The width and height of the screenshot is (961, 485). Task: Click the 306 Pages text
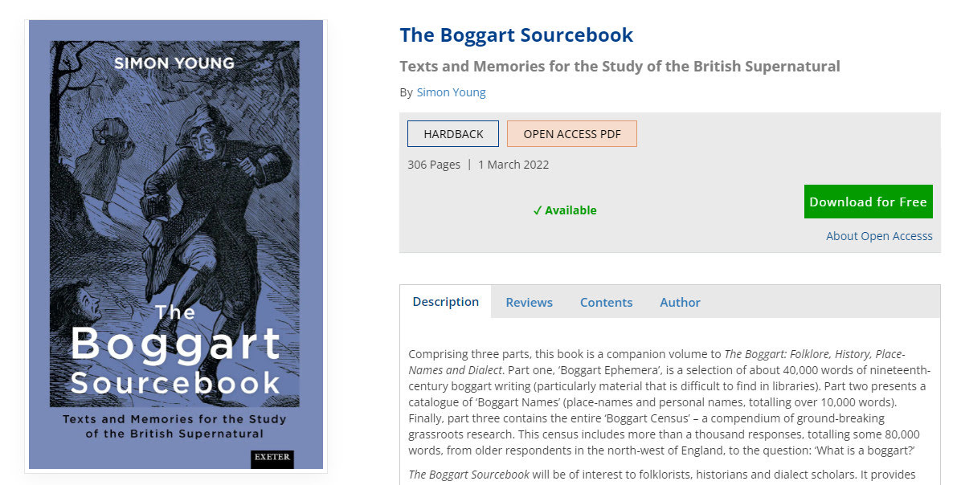[x=434, y=164]
